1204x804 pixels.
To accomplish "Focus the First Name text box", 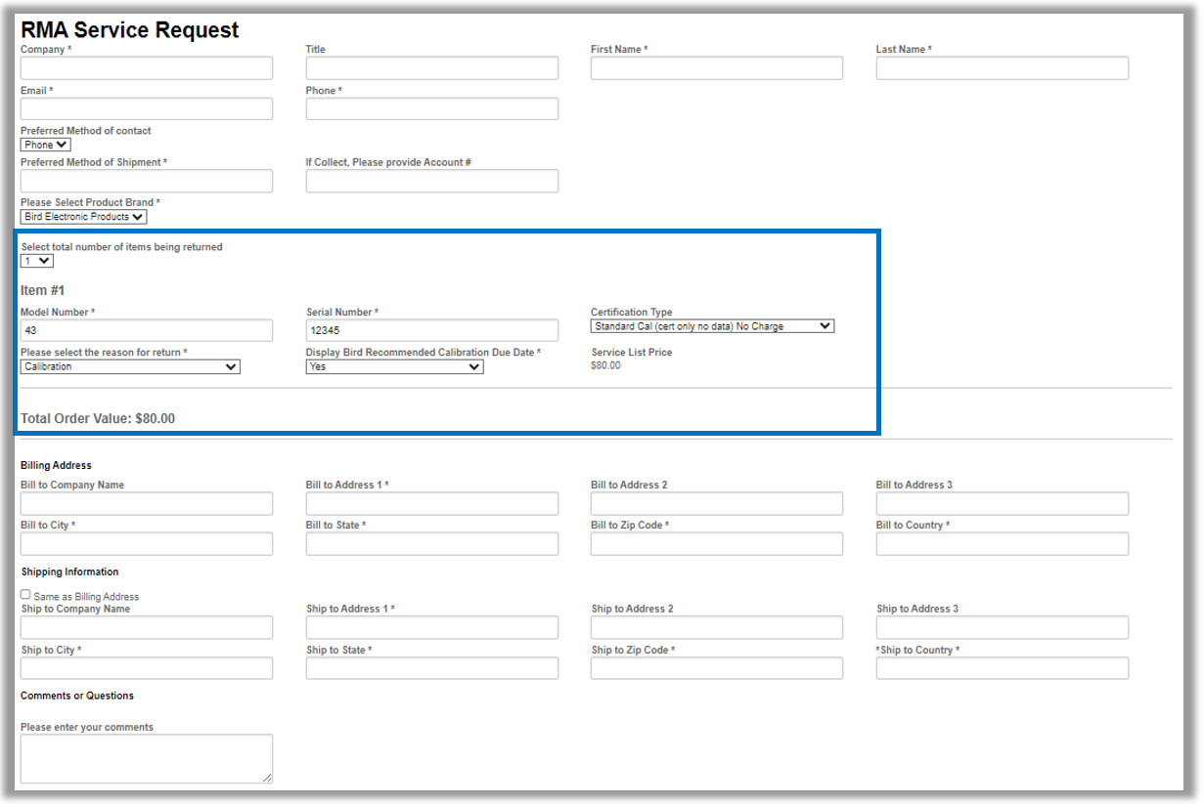I will coord(716,68).
